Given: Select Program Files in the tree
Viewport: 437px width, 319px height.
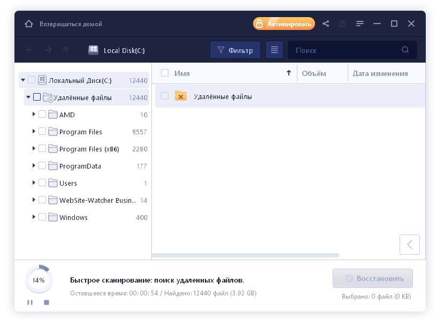Looking at the screenshot, I should [x=81, y=132].
